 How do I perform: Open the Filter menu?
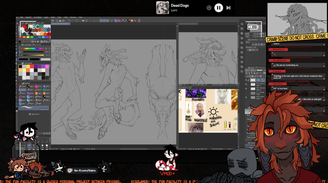pos(66,17)
